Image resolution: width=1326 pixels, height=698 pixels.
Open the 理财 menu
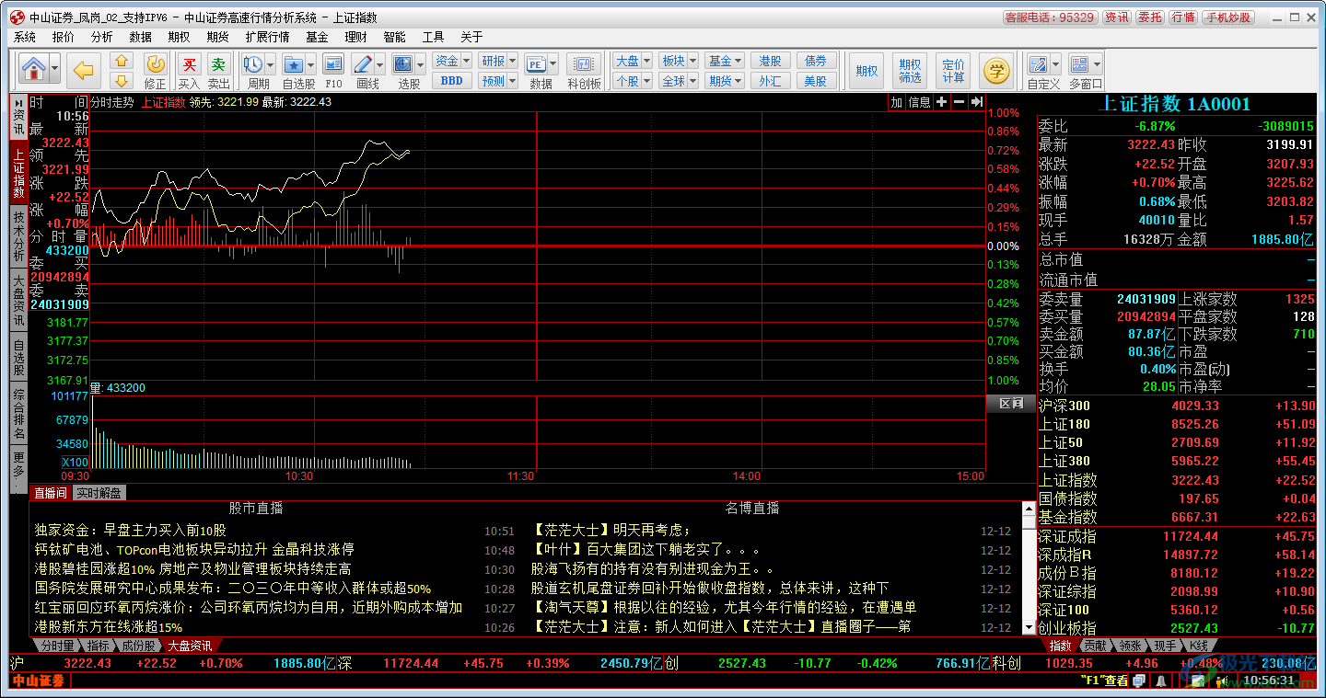pos(355,37)
